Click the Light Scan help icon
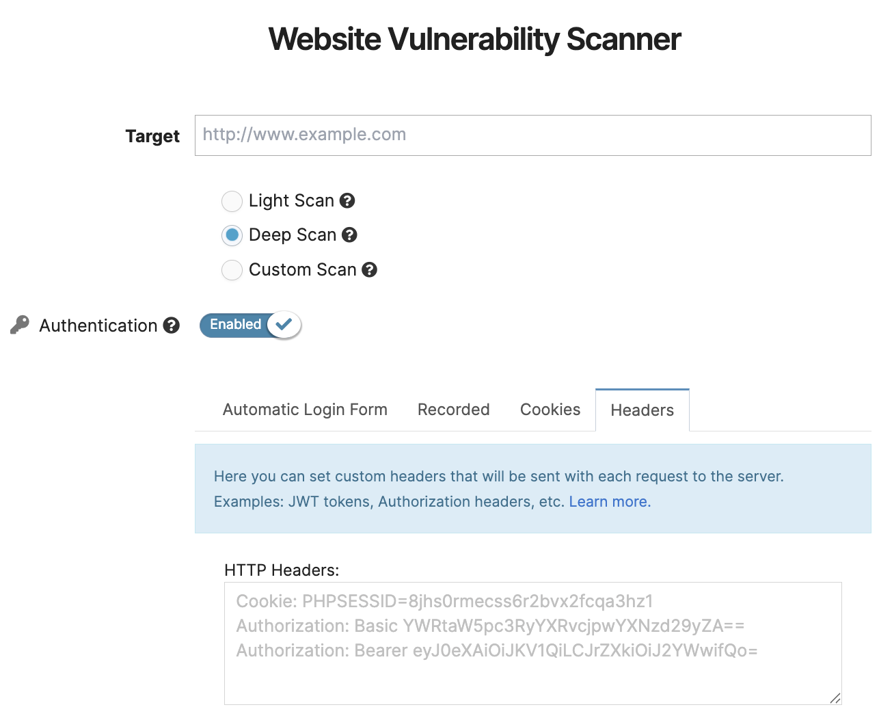 [x=347, y=201]
